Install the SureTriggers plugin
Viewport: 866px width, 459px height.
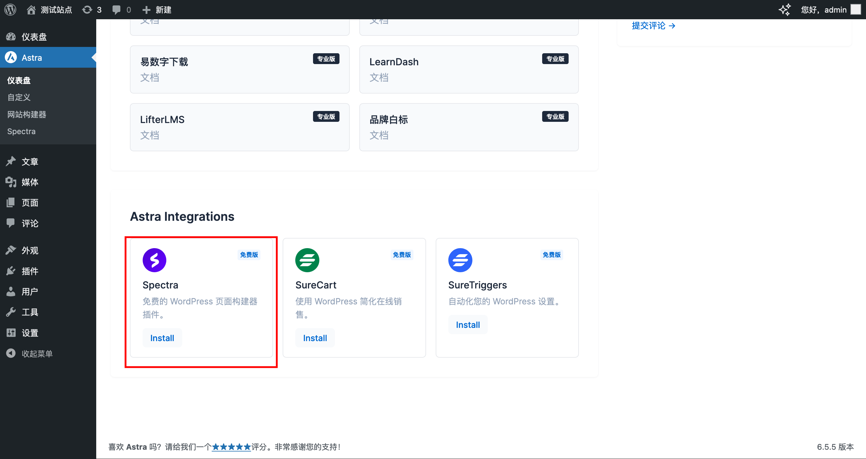468,325
